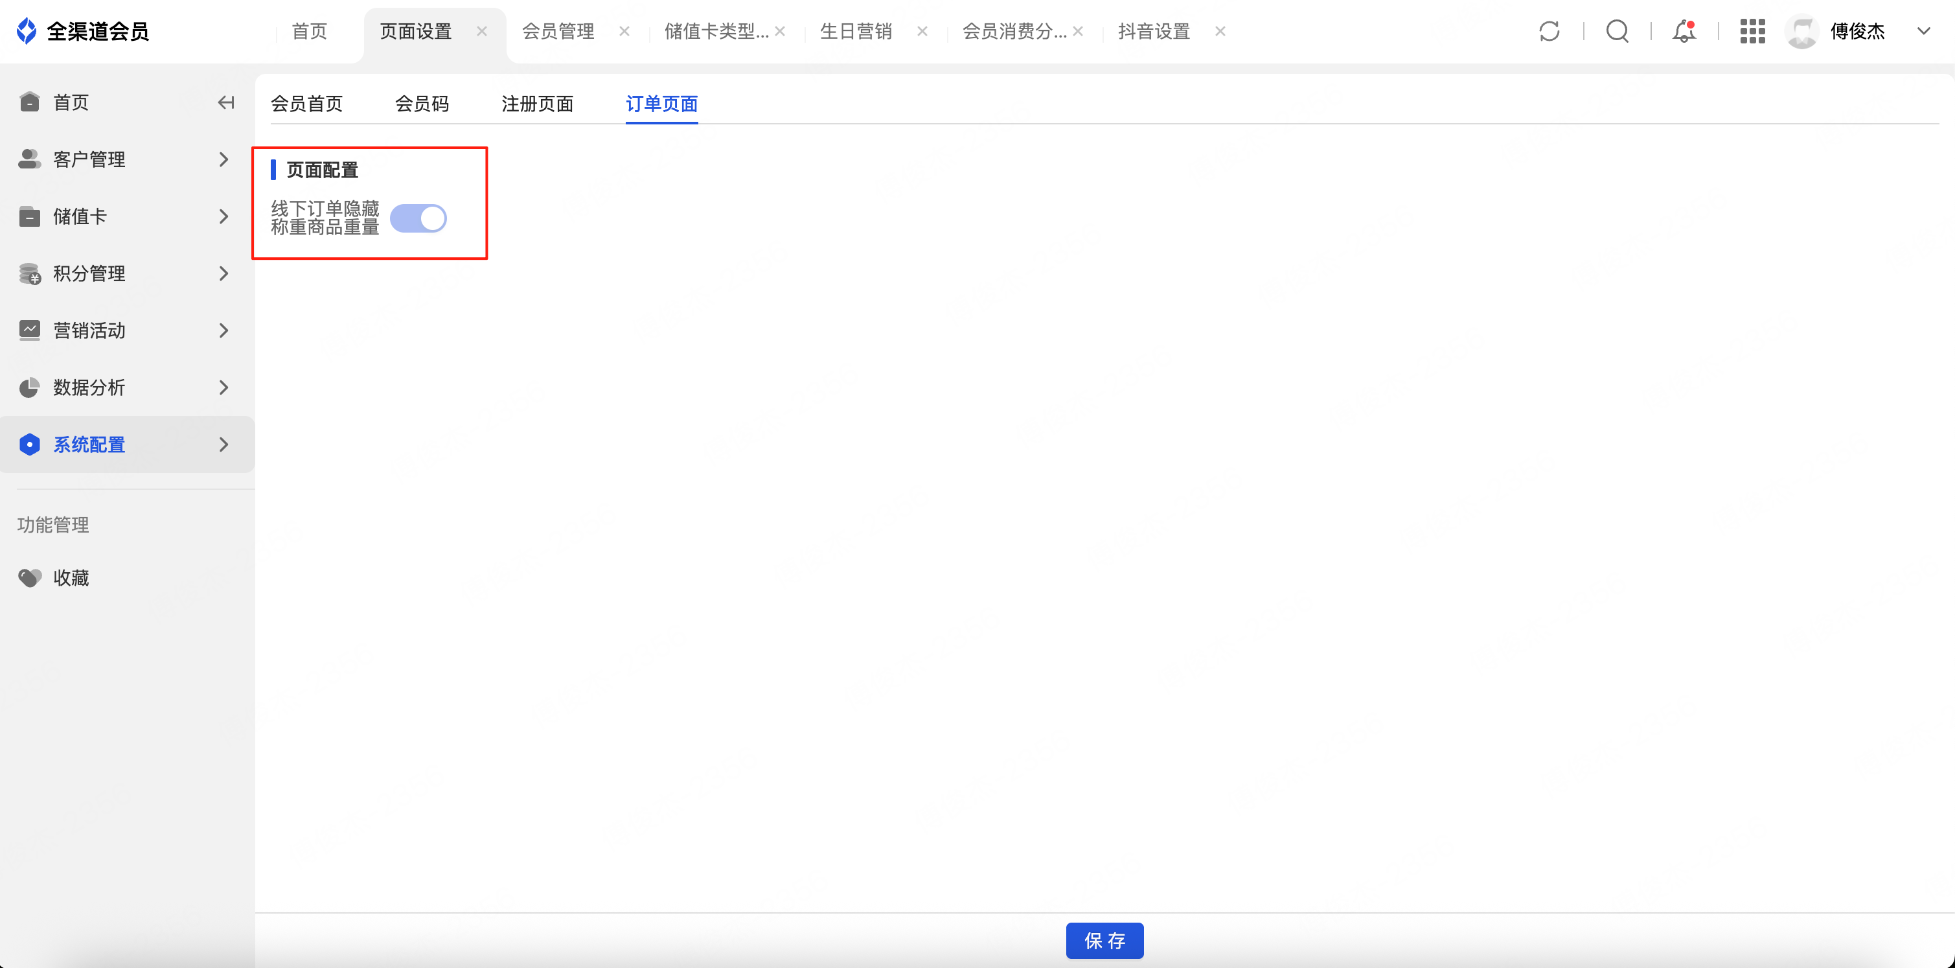This screenshot has width=1955, height=968.
Task: Close the 抖音设置 tab
Action: pos(1220,31)
